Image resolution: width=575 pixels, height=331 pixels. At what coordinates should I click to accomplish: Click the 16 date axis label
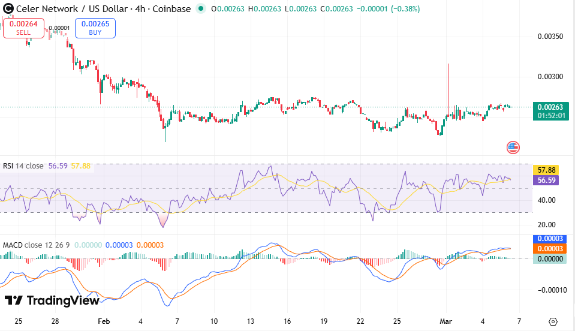pos(287,321)
